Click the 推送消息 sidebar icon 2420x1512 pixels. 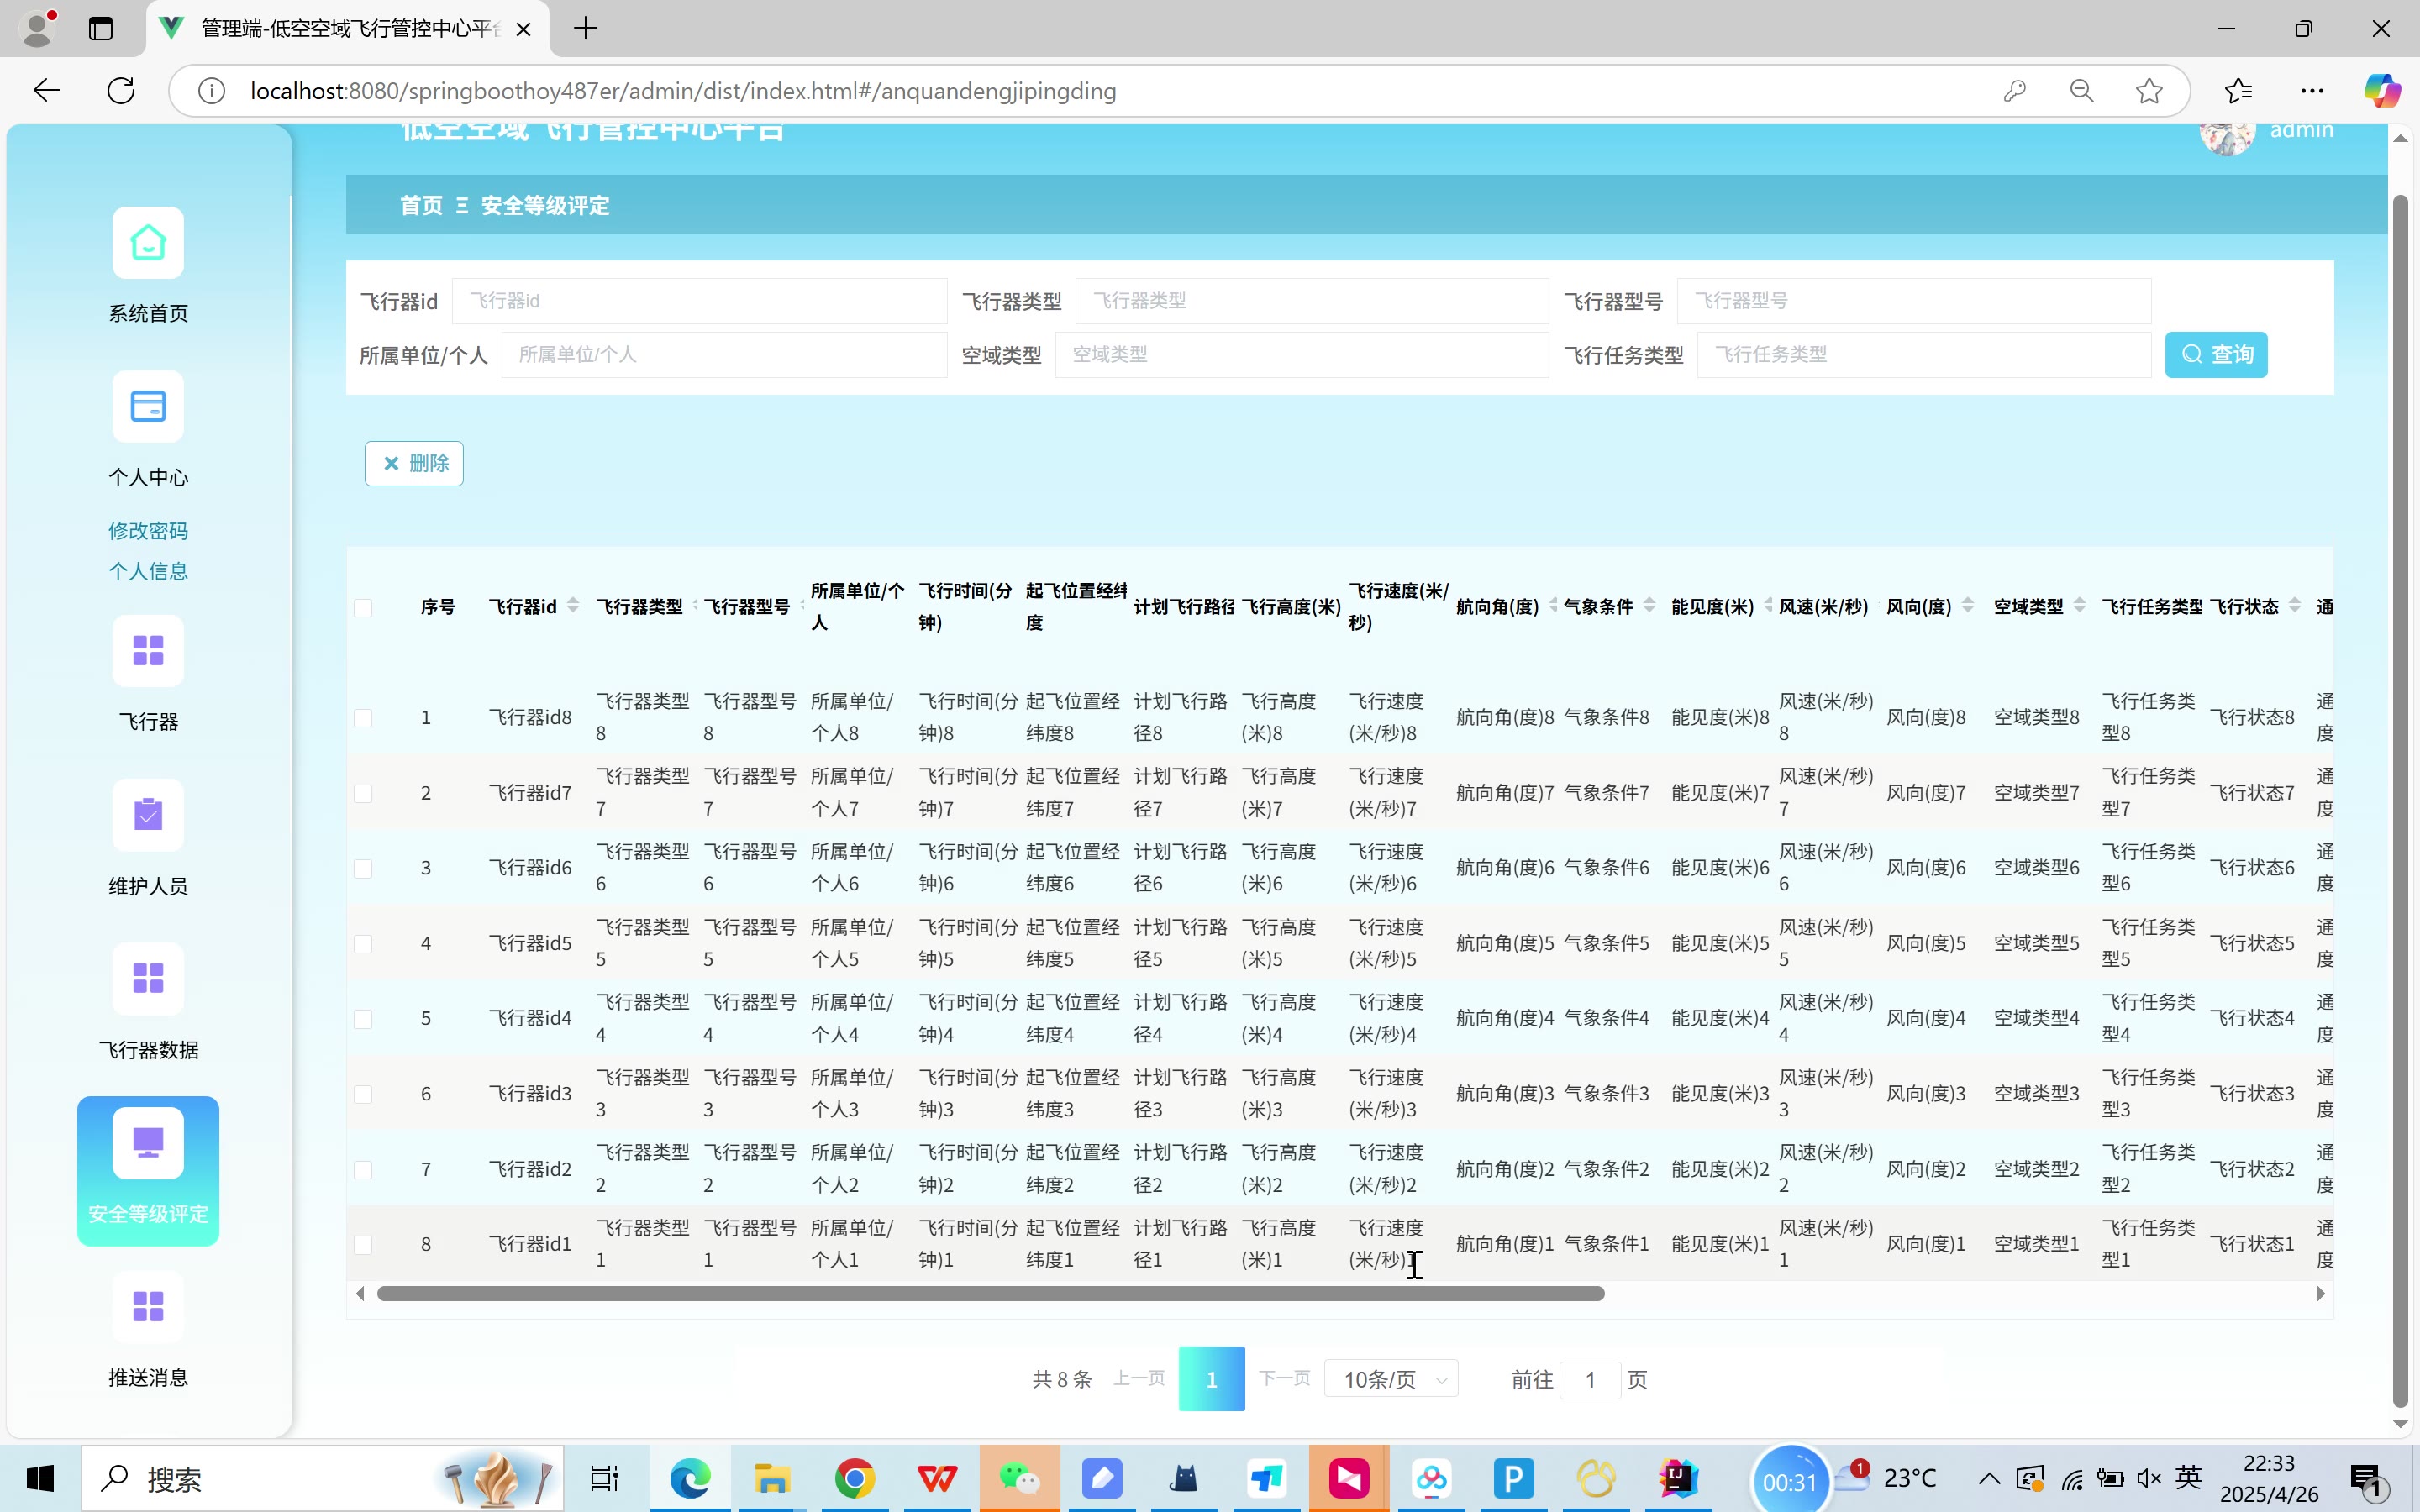pyautogui.click(x=148, y=1306)
